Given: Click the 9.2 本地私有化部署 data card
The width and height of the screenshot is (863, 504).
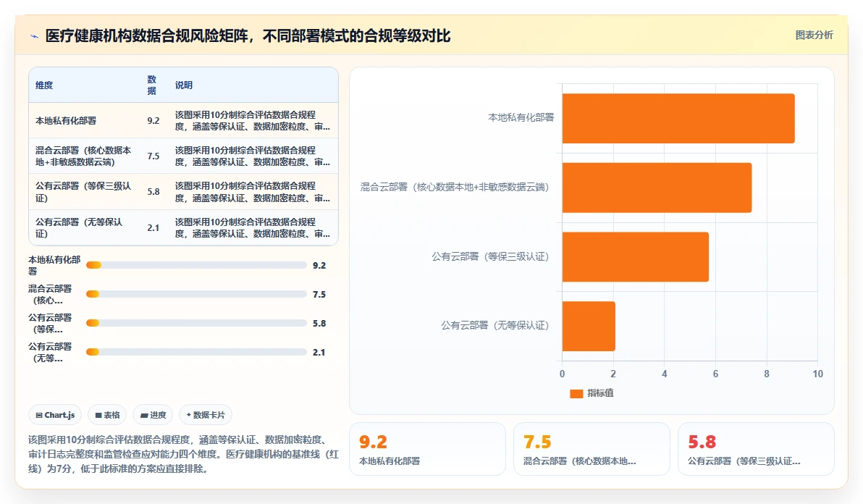Looking at the screenshot, I should 427,449.
